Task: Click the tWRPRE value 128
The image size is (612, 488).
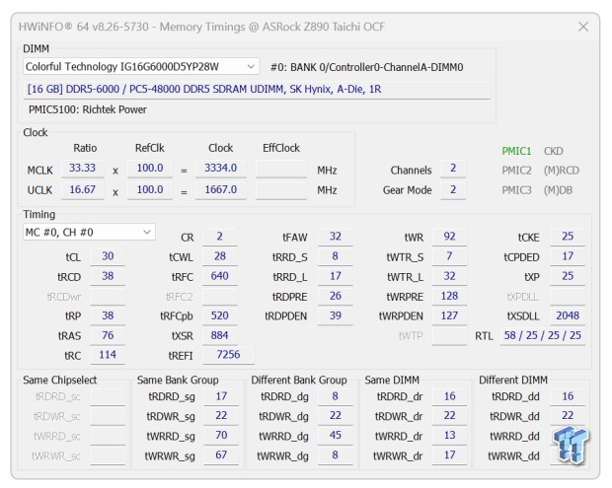Action: coord(450,296)
